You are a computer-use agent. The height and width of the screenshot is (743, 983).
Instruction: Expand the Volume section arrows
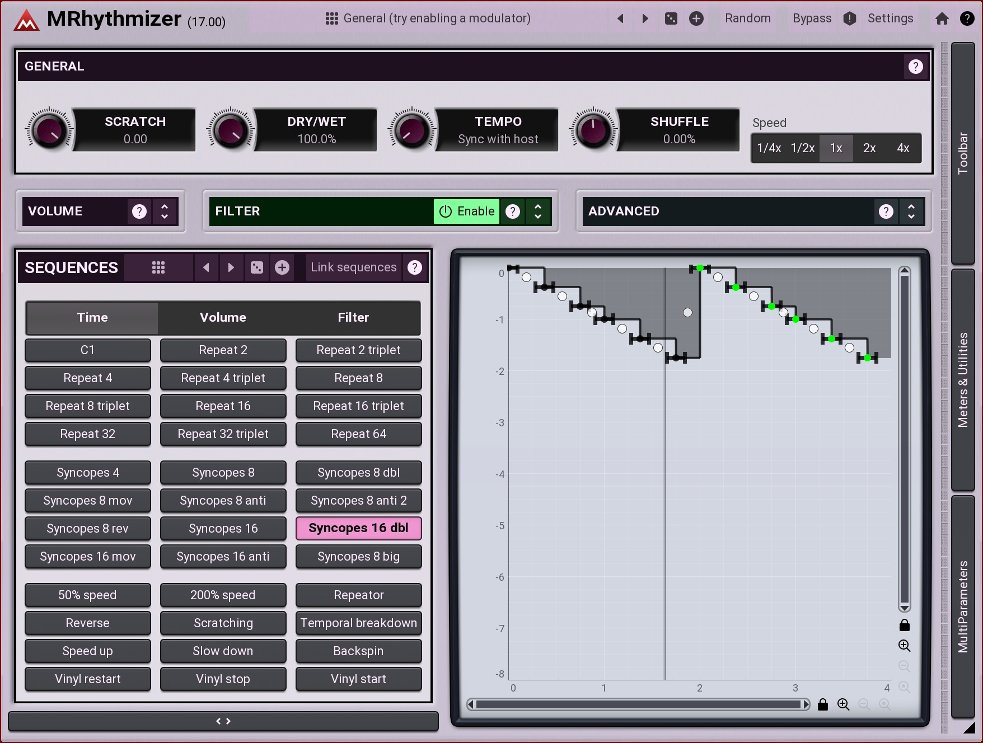pyautogui.click(x=165, y=211)
